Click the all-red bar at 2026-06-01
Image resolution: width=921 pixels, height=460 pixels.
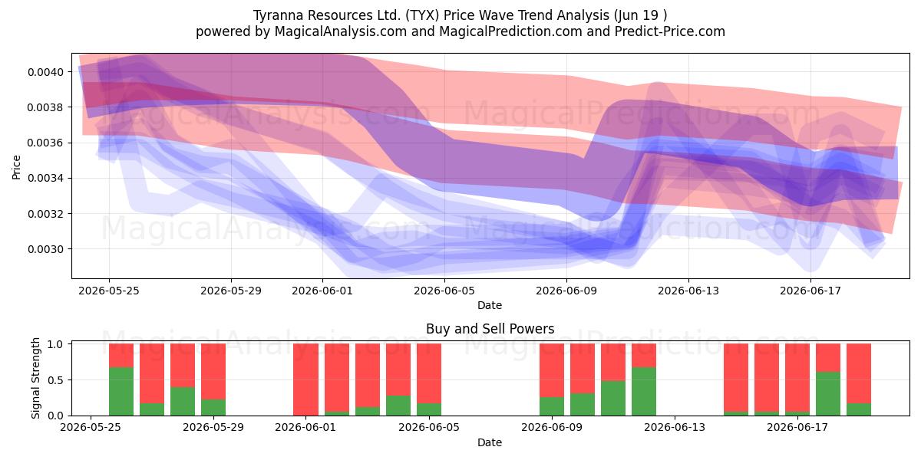coord(305,379)
